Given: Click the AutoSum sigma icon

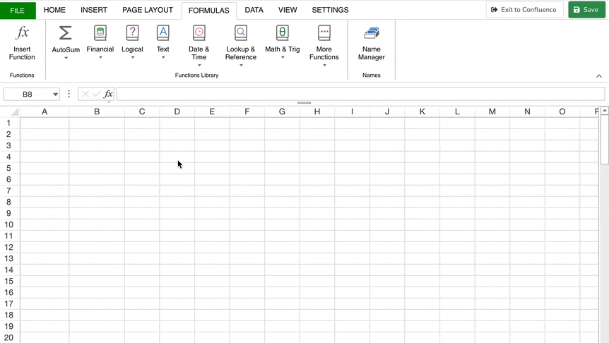Looking at the screenshot, I should (x=65, y=33).
